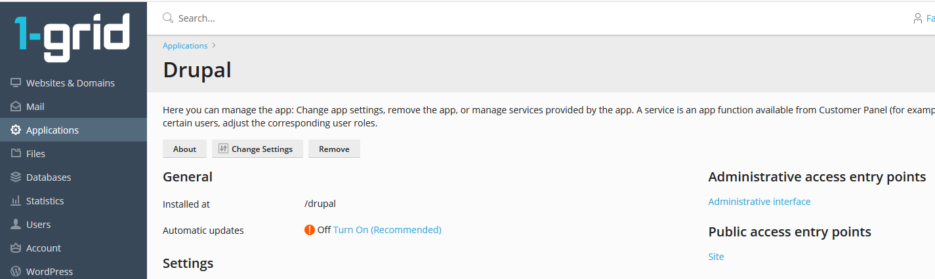This screenshot has width=935, height=279.
Task: Turn On automatic updates link
Action: pyautogui.click(x=387, y=230)
